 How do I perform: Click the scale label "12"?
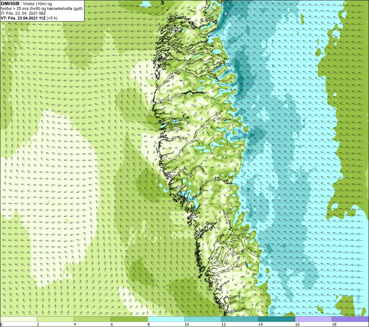[224, 324]
